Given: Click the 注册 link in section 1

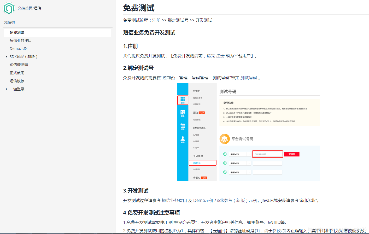Looking at the screenshot, I should pos(220,56).
